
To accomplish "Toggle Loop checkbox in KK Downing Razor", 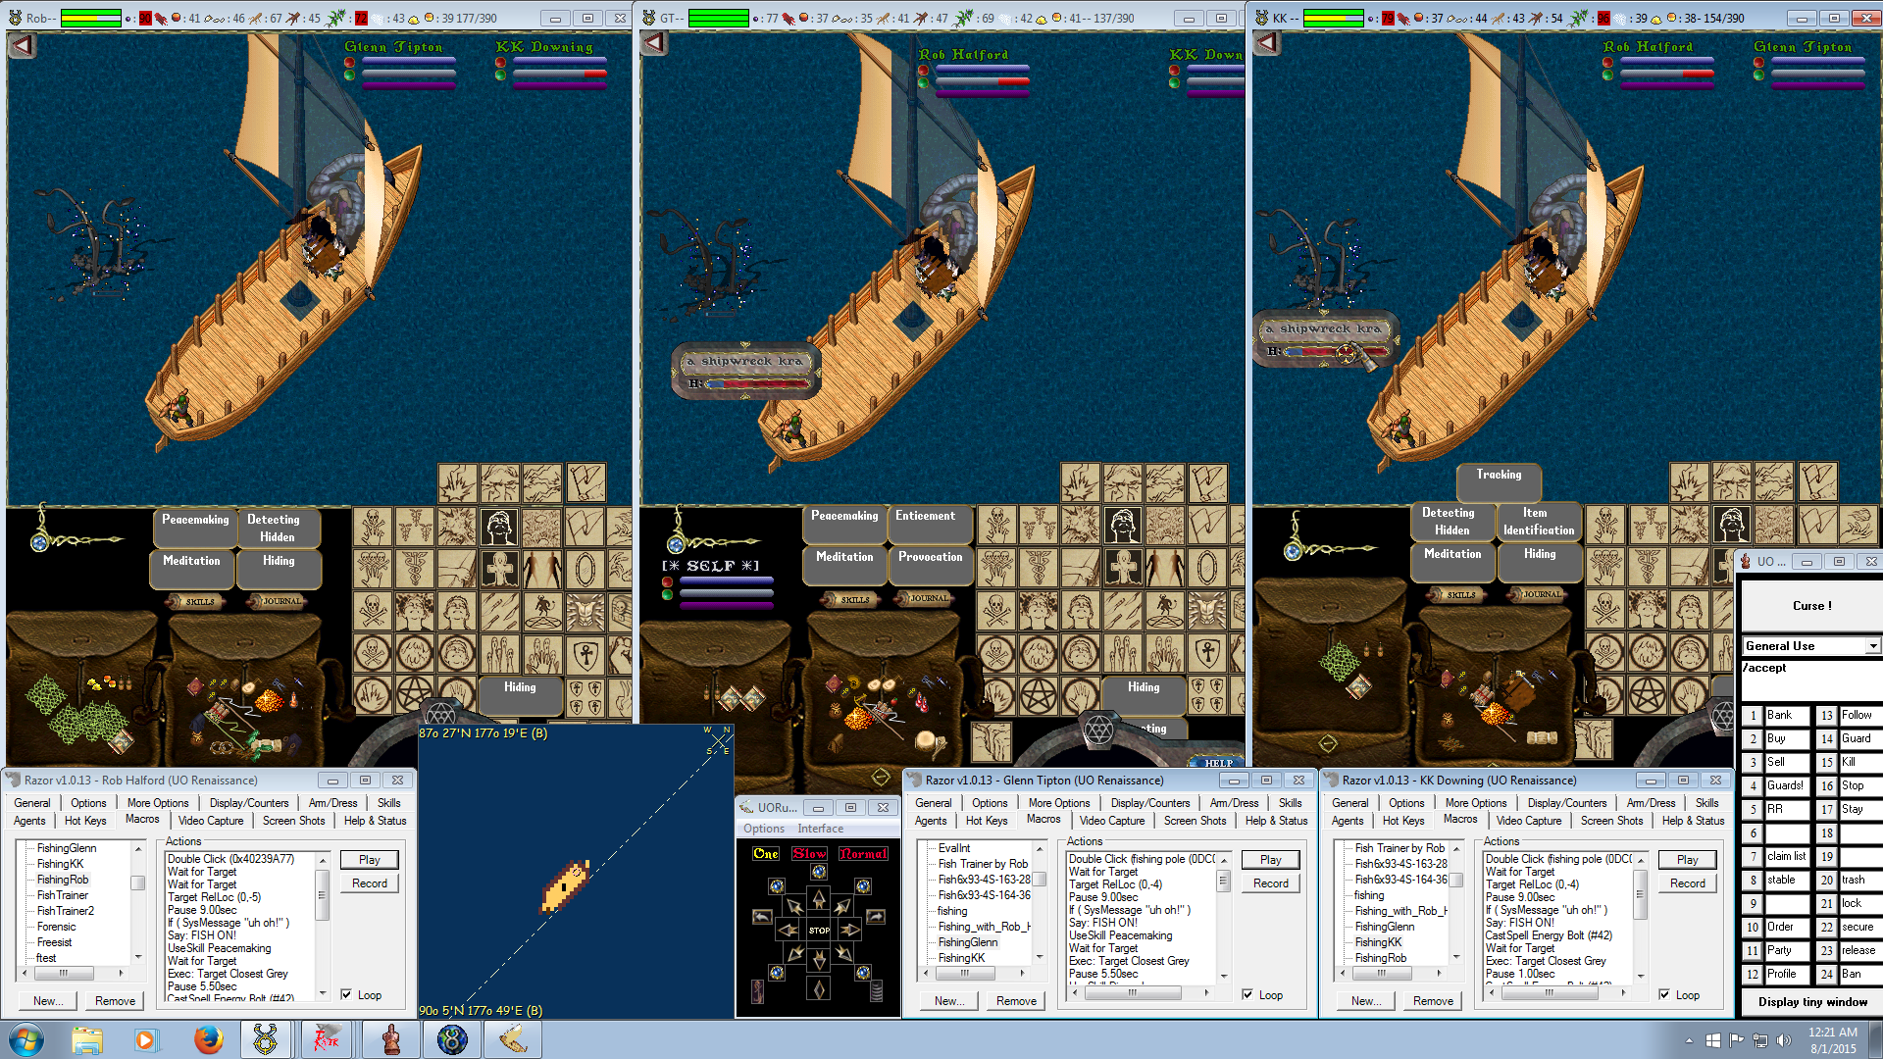I will coord(1664,994).
